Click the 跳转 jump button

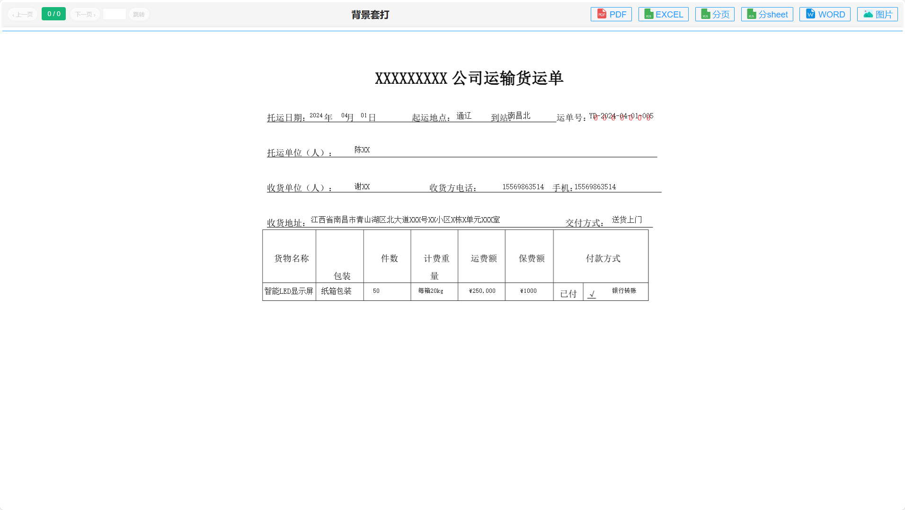tap(139, 14)
